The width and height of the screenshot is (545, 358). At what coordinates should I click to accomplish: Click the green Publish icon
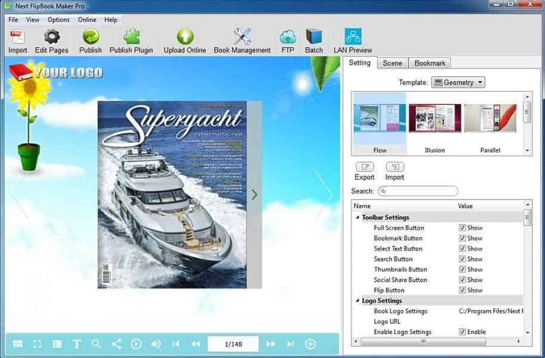pos(91,36)
